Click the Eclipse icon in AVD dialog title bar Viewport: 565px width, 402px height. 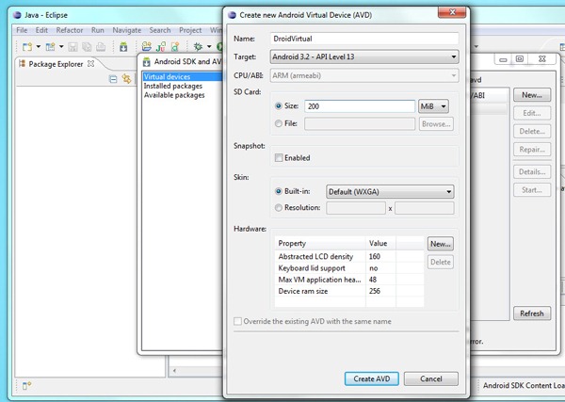232,15
